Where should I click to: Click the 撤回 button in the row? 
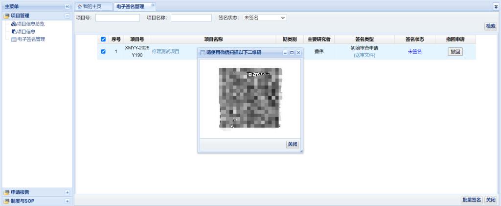click(x=455, y=52)
